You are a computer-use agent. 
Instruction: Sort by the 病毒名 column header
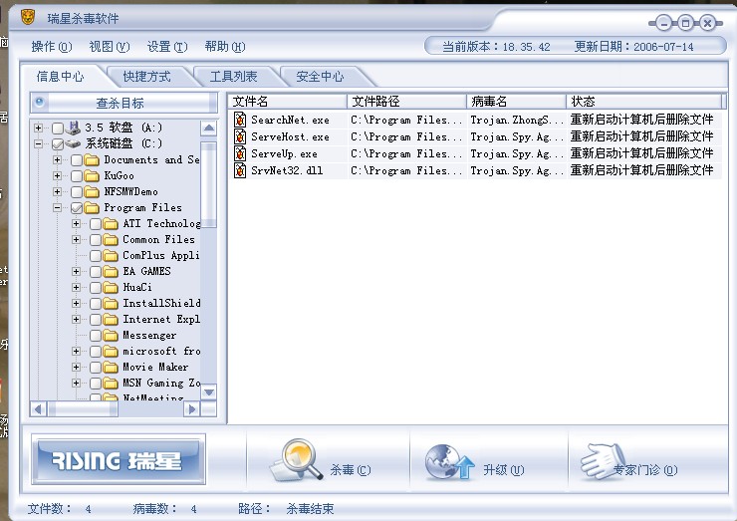516,102
